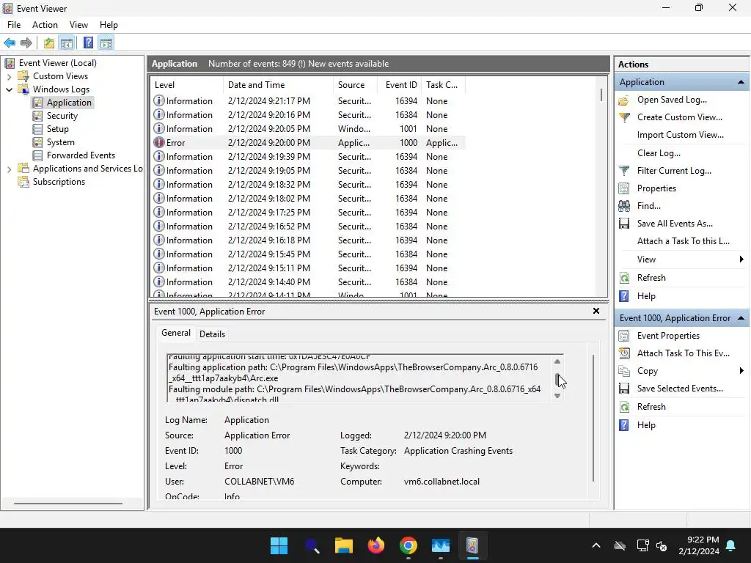Open File Explorer from the taskbar
Image resolution: width=751 pixels, height=563 pixels.
tap(343, 545)
